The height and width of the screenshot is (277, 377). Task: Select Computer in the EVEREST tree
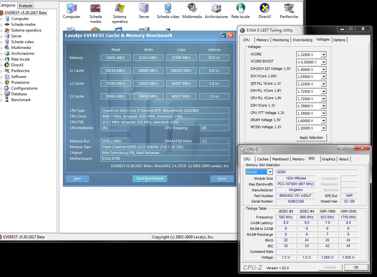[20, 19]
